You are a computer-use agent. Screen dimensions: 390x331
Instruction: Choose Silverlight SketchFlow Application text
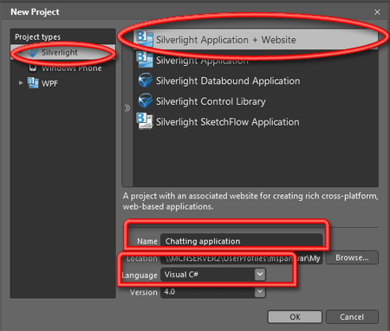pyautogui.click(x=228, y=122)
